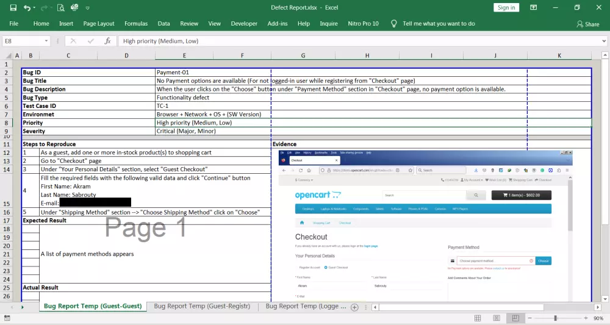Expand the Name Box dropdown
Screen dimensions: 610x325
(46, 41)
